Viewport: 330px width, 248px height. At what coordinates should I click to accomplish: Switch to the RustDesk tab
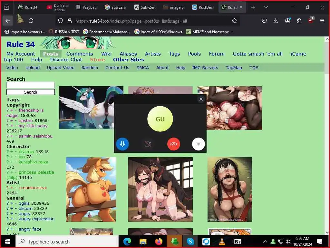(203, 7)
